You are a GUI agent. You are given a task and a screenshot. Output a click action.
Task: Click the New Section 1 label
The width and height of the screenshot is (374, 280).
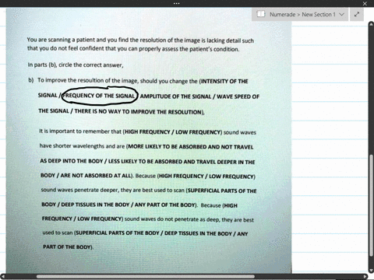click(x=319, y=15)
